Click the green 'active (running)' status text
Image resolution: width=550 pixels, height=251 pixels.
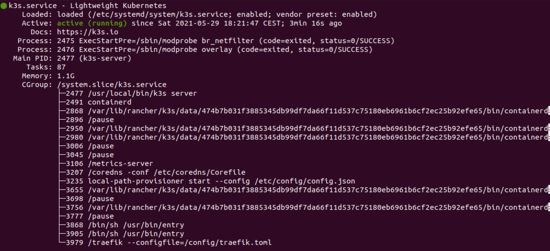point(92,23)
